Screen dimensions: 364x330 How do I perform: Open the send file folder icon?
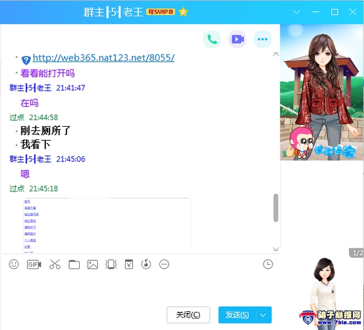coord(74,265)
